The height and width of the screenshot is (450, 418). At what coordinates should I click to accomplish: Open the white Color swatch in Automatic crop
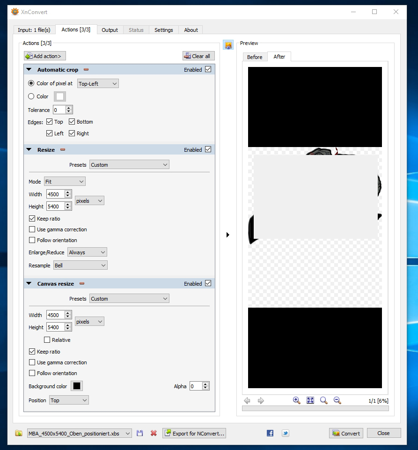(x=60, y=96)
